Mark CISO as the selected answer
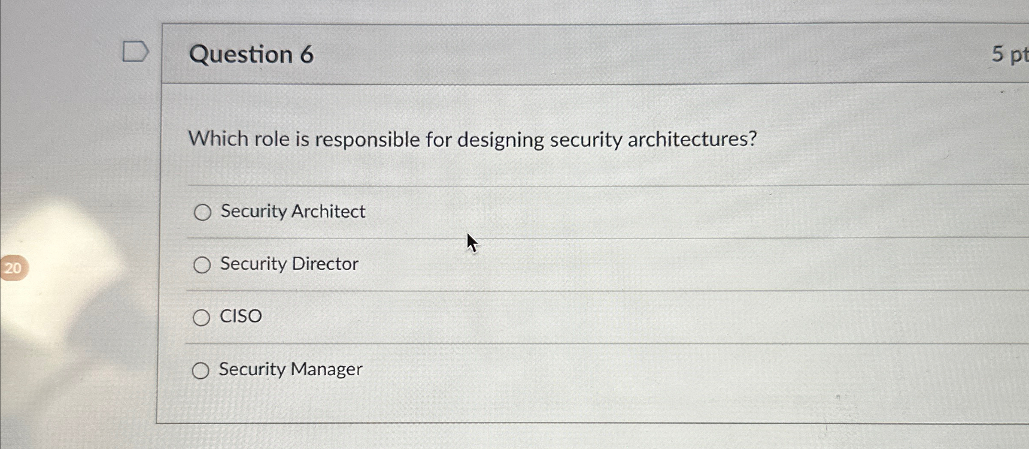 point(202,317)
